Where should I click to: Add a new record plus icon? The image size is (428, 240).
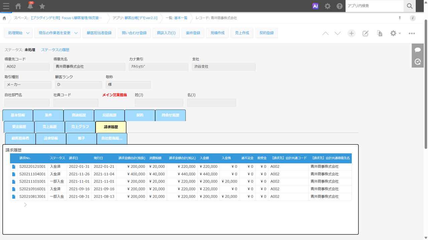351,33
